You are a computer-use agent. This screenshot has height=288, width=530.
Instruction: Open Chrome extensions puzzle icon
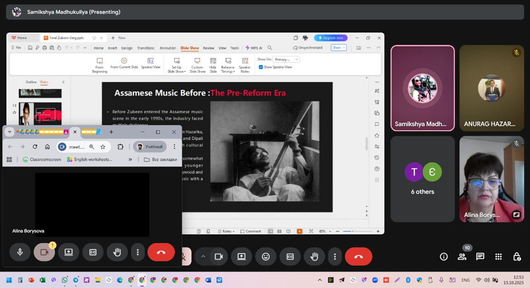coord(120,147)
